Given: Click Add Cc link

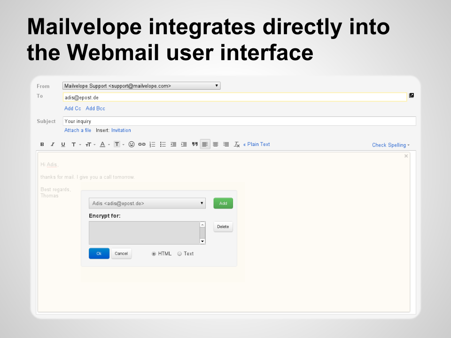Looking at the screenshot, I should pyautogui.click(x=72, y=108).
